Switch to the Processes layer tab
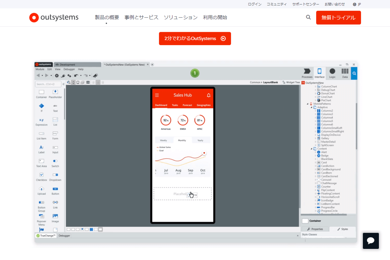 (x=307, y=73)
